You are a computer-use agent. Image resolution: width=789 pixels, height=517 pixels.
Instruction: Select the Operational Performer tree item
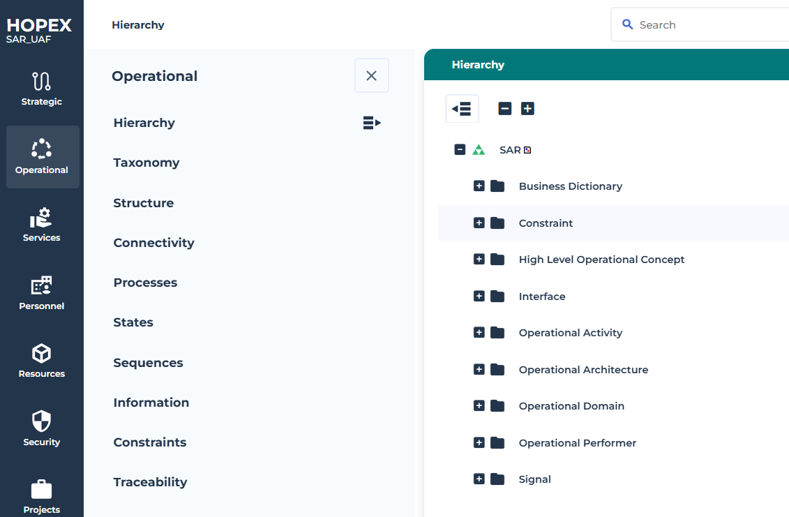(577, 443)
